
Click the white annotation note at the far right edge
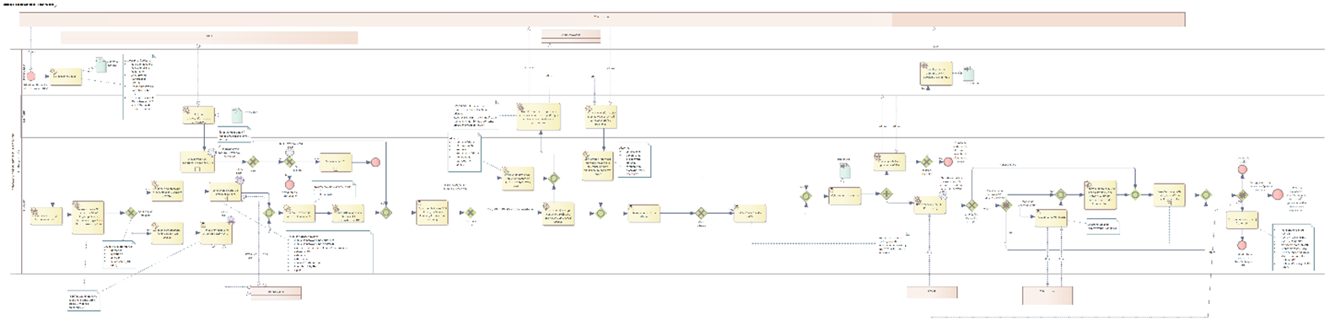[1291, 247]
